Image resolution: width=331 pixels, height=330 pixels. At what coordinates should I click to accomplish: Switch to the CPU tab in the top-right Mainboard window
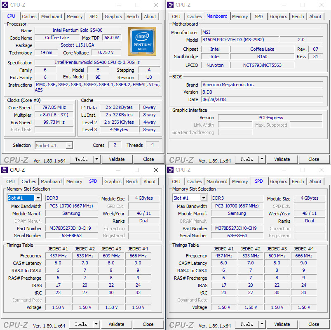click(176, 16)
